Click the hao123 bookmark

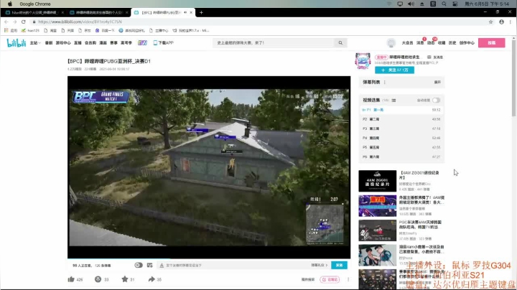click(x=30, y=30)
